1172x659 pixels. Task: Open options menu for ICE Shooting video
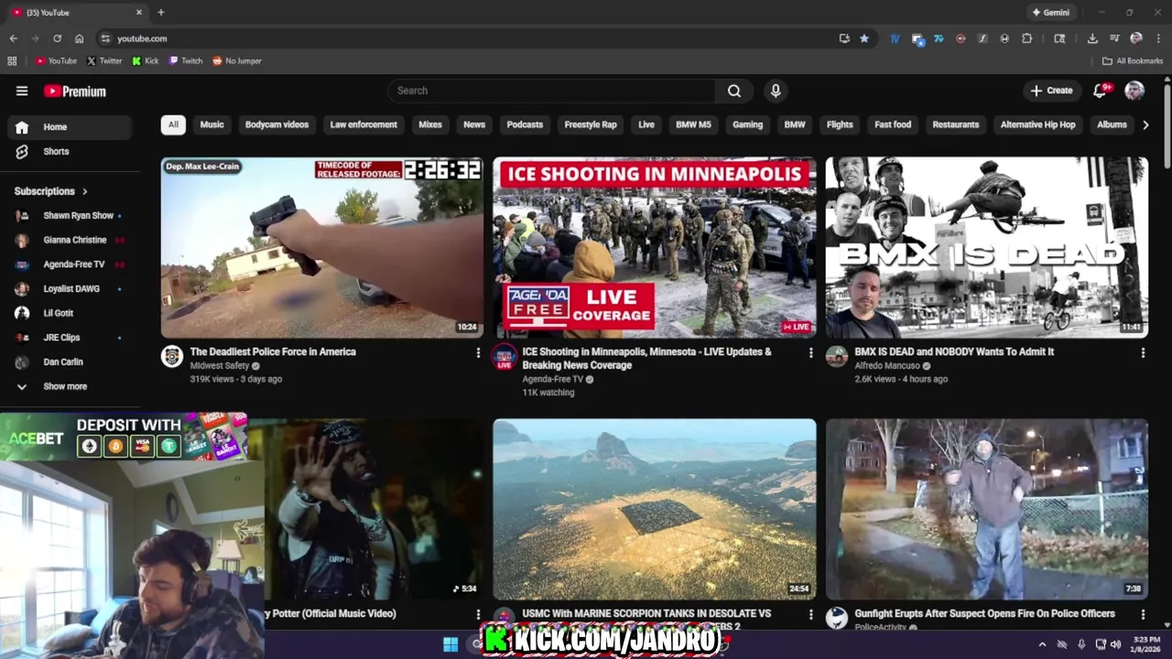(810, 352)
